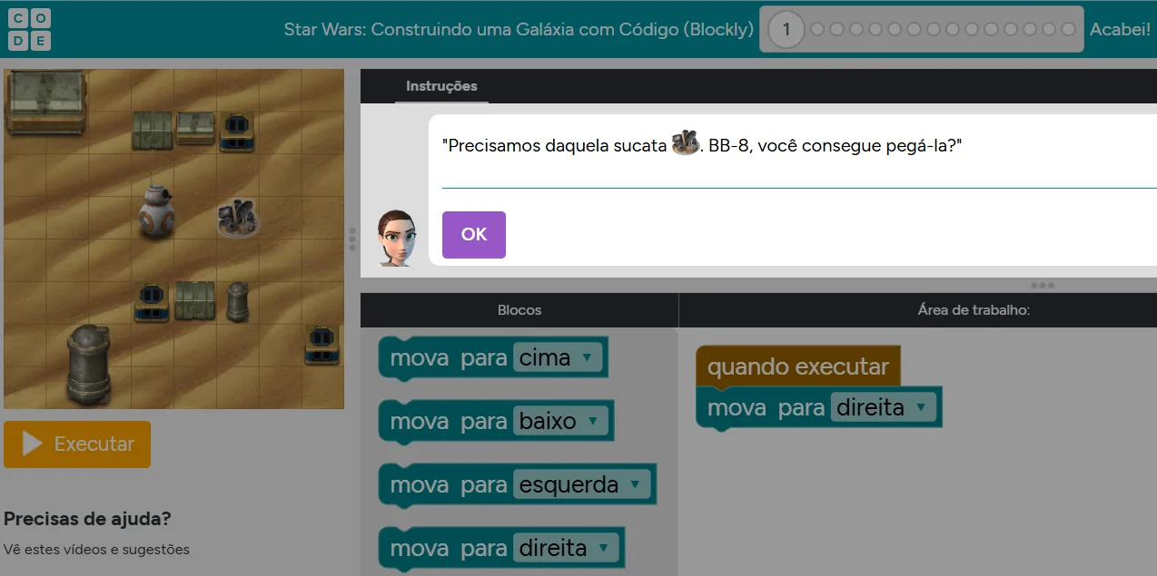Viewport: 1157px width, 576px height.
Task: Open "Vê estes vídeos e sugestões" help
Action: [96, 549]
